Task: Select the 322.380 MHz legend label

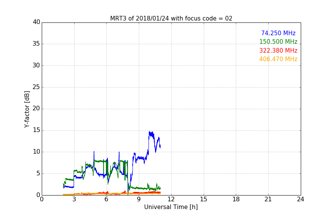Action: pos(278,51)
